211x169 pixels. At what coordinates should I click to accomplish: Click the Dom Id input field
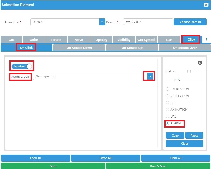[148, 22]
